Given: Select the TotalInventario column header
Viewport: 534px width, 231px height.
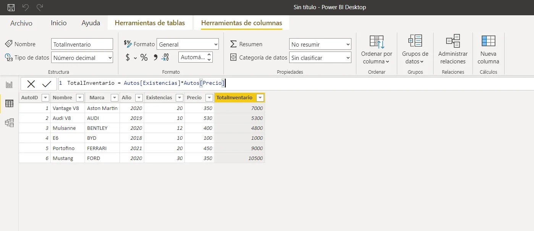Looking at the screenshot, I should pyautogui.click(x=235, y=98).
